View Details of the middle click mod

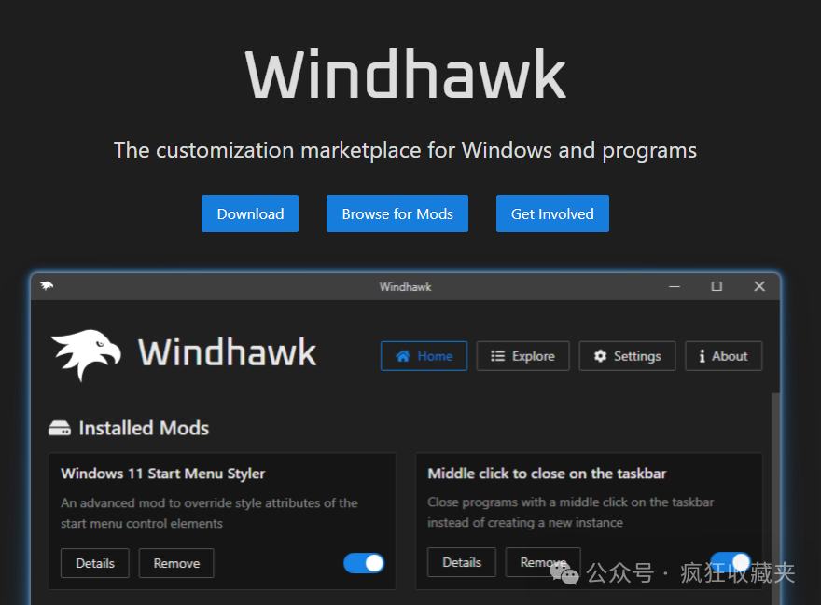[x=461, y=562]
